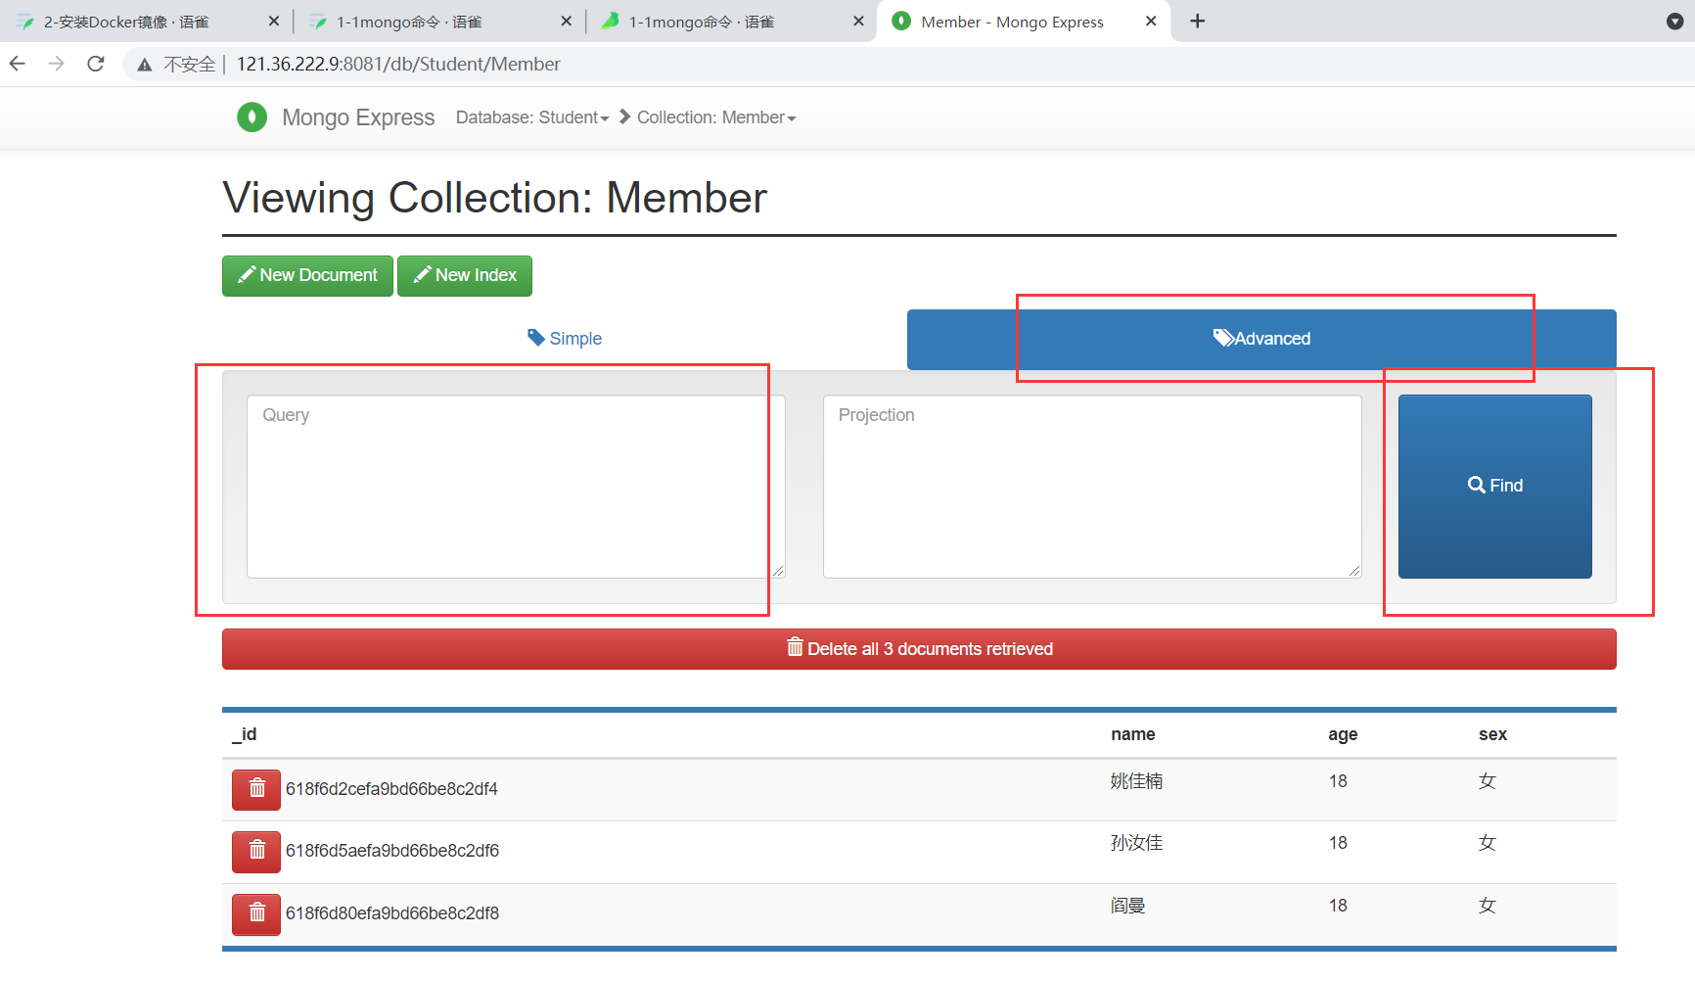Delete document 618f6d2cefa9bd66be8c2df4 with trash icon
The image size is (1695, 981).
[256, 789]
